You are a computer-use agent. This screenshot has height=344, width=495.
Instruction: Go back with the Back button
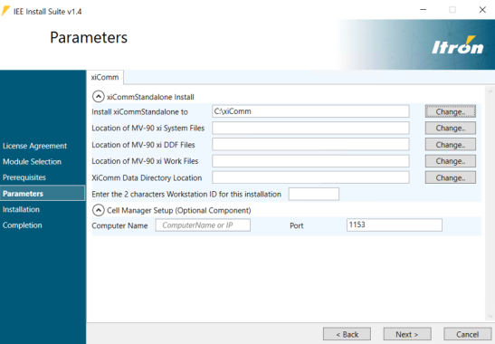tap(347, 334)
